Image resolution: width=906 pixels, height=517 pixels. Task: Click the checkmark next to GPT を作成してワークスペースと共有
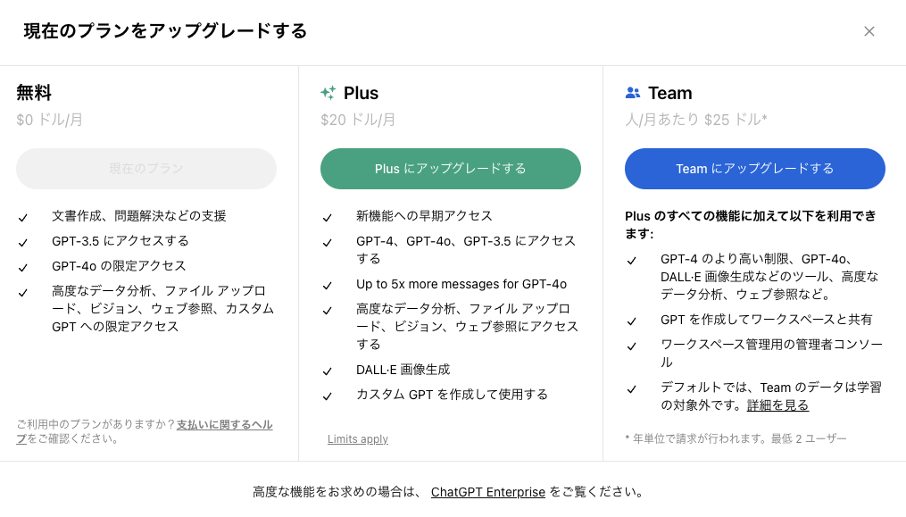tap(632, 322)
